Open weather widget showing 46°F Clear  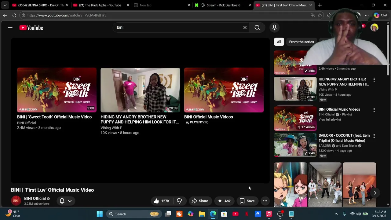click(12, 214)
